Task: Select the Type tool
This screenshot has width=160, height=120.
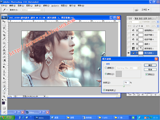Action: 4,75
